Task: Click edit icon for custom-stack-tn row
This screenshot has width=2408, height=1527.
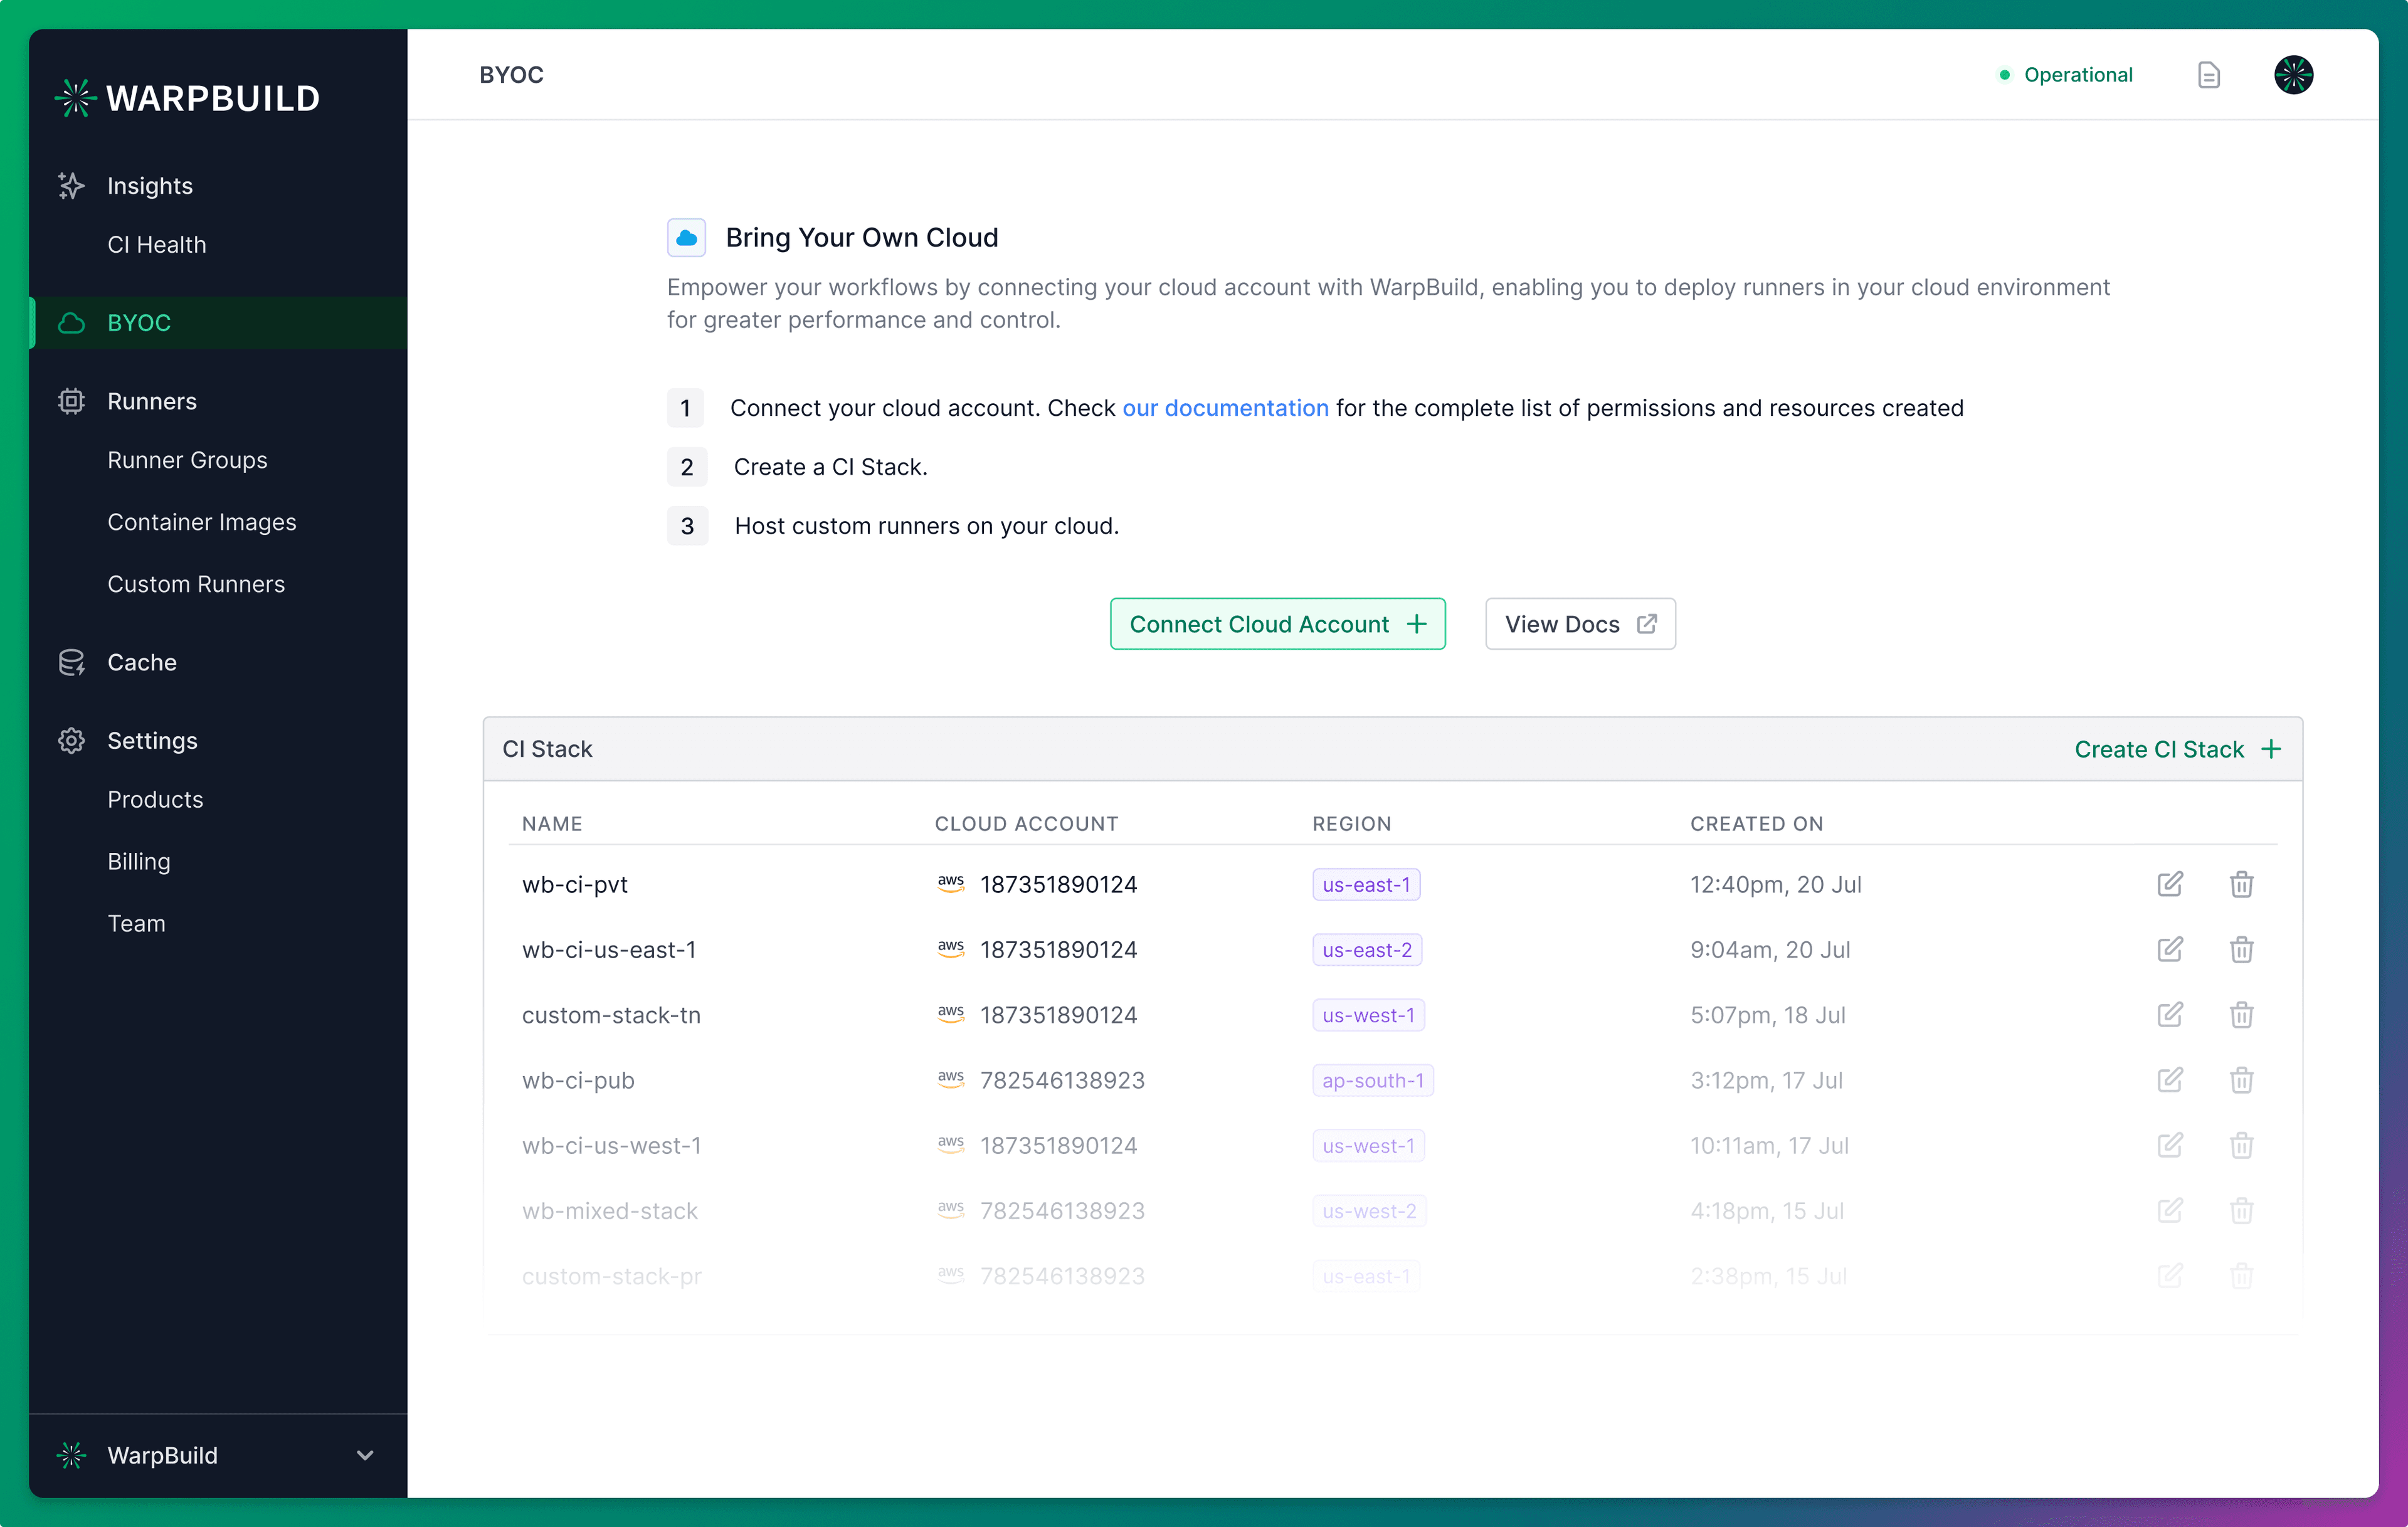Action: click(2169, 1015)
